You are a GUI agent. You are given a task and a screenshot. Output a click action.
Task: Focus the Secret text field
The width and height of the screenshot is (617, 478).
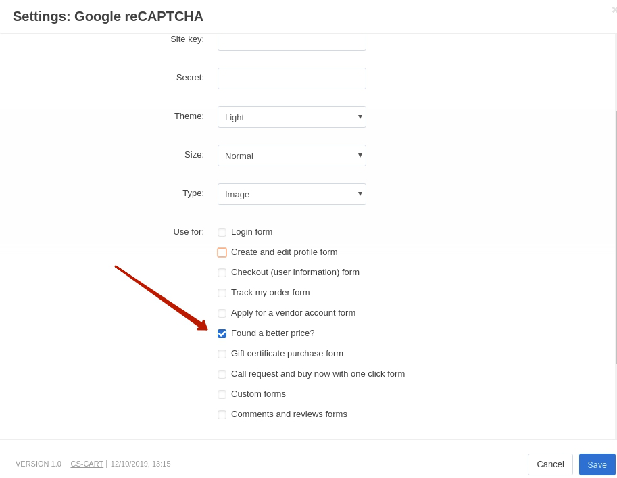coord(291,78)
